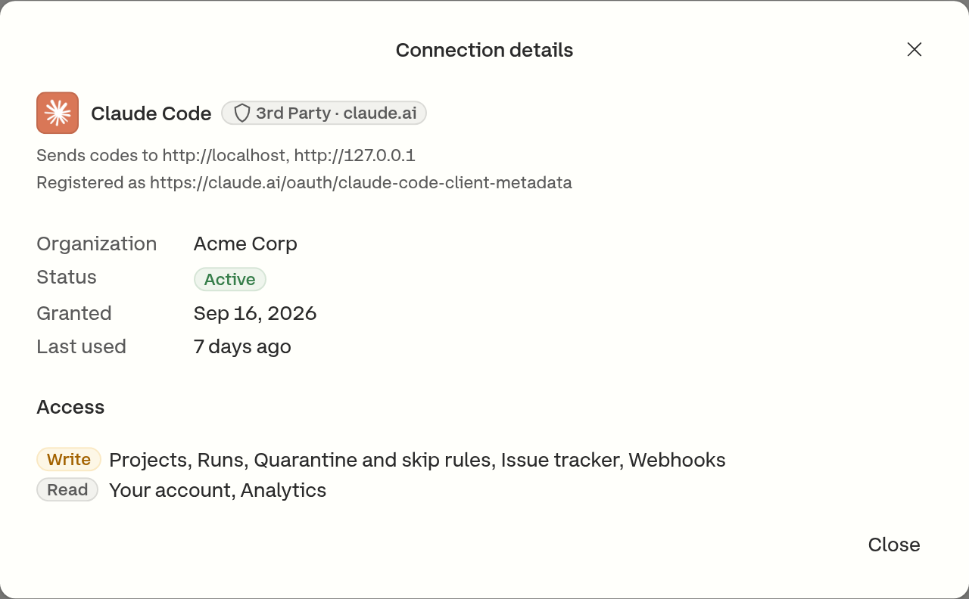
Task: Click the Sep 16, 2026 date
Action: click(x=255, y=313)
